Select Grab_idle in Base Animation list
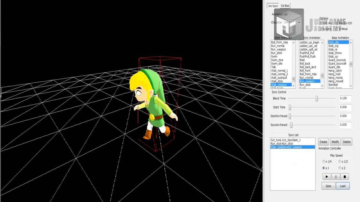Screen dimensions: 360x202 pos(339,42)
